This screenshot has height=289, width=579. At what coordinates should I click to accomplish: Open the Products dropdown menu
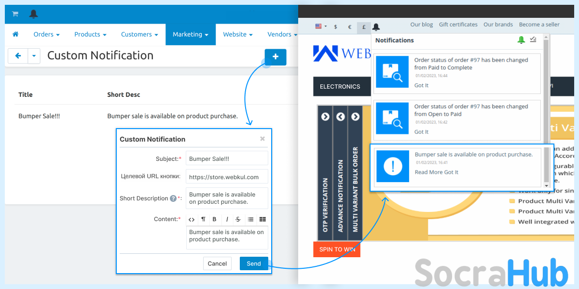[90, 34]
